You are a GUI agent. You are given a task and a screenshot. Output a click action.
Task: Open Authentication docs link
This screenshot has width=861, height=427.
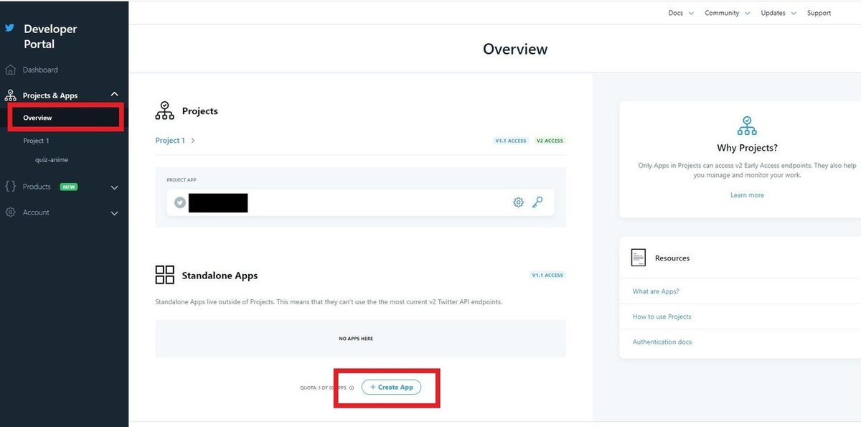pyautogui.click(x=662, y=342)
